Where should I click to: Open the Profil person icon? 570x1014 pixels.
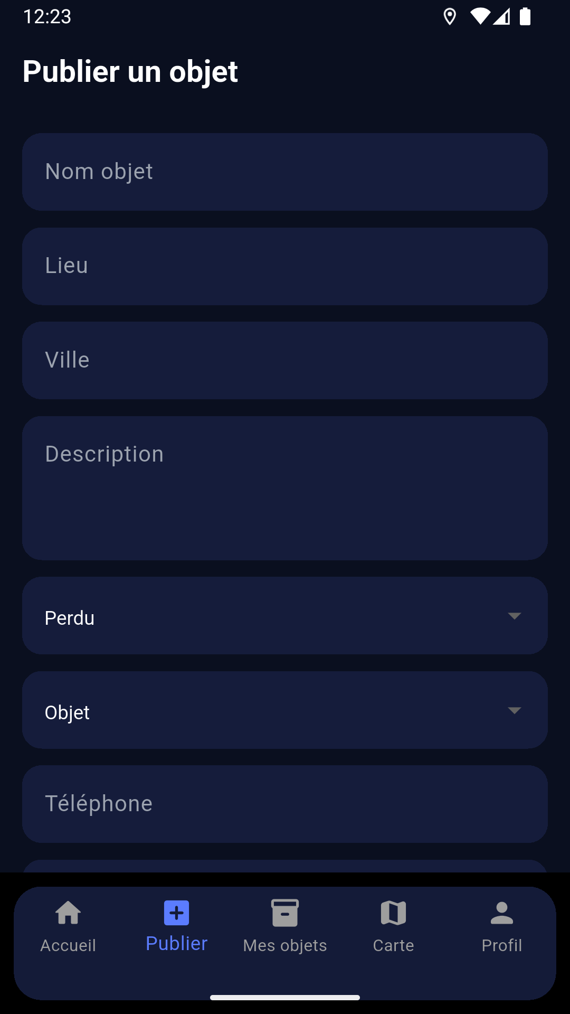(501, 913)
